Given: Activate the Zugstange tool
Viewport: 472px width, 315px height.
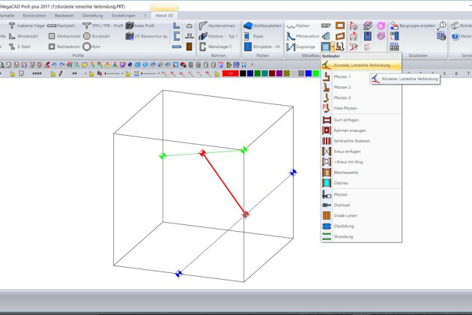Looking at the screenshot, I should [x=304, y=46].
